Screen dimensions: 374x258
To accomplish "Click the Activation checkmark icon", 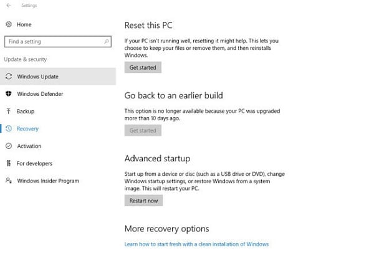I will (9, 146).
